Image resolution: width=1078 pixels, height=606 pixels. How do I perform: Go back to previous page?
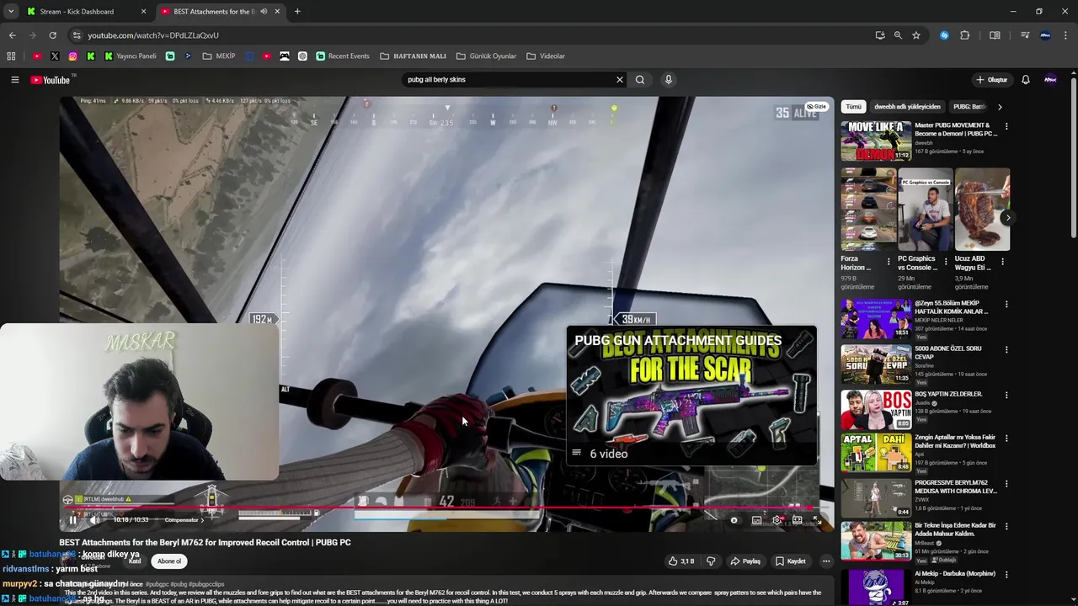pos(12,35)
